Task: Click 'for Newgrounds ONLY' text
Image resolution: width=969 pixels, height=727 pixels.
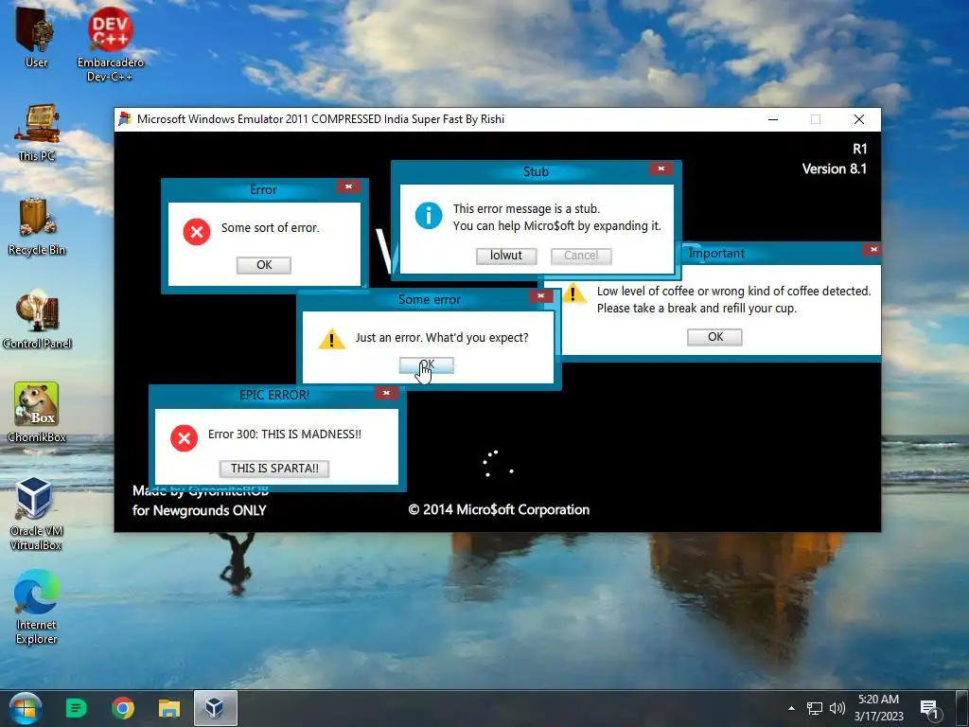Action: click(199, 510)
